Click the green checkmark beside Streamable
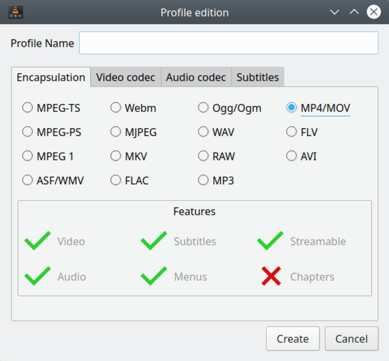 coord(270,241)
